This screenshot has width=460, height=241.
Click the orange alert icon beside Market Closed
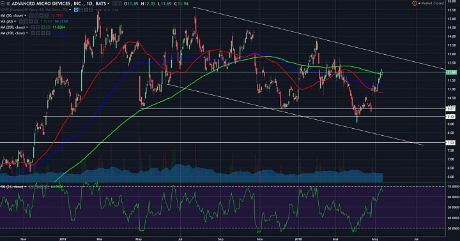(415, 3)
